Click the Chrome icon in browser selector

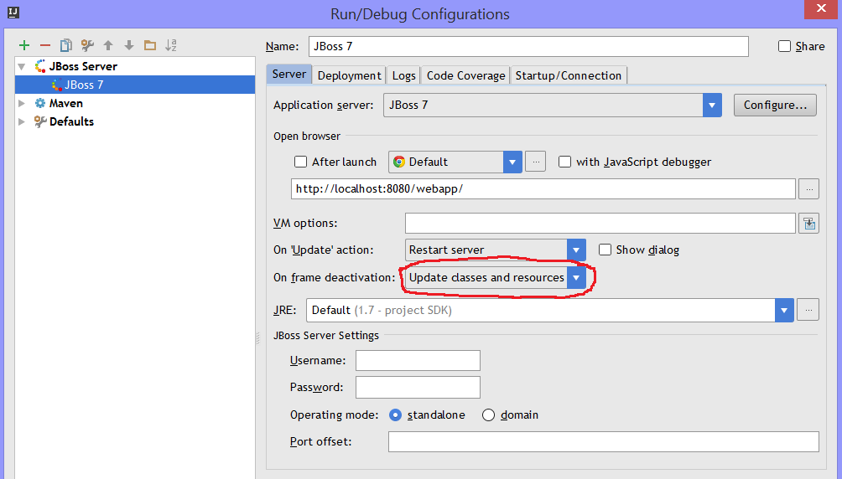coord(399,162)
